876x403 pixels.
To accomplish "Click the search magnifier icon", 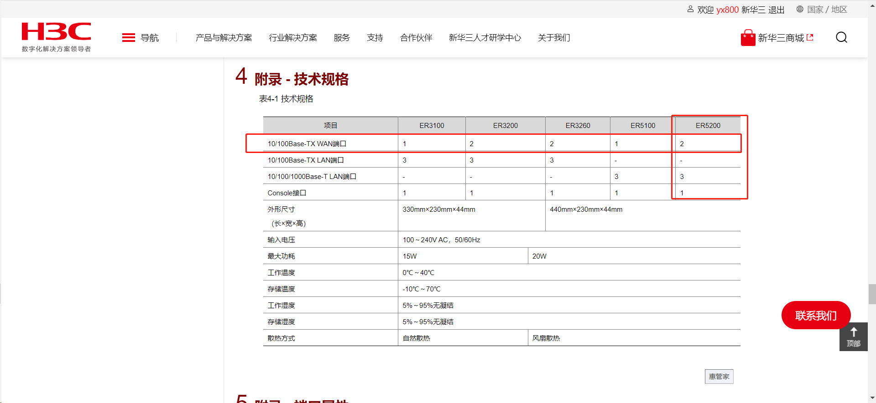I will (x=841, y=37).
